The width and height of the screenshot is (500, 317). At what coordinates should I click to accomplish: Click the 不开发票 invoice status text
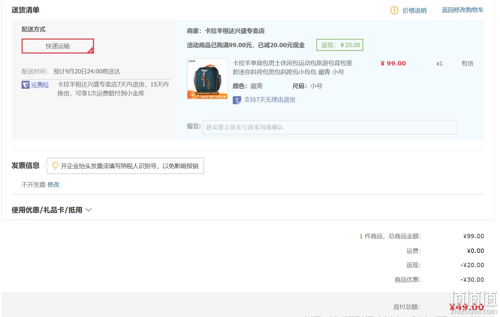pos(34,184)
